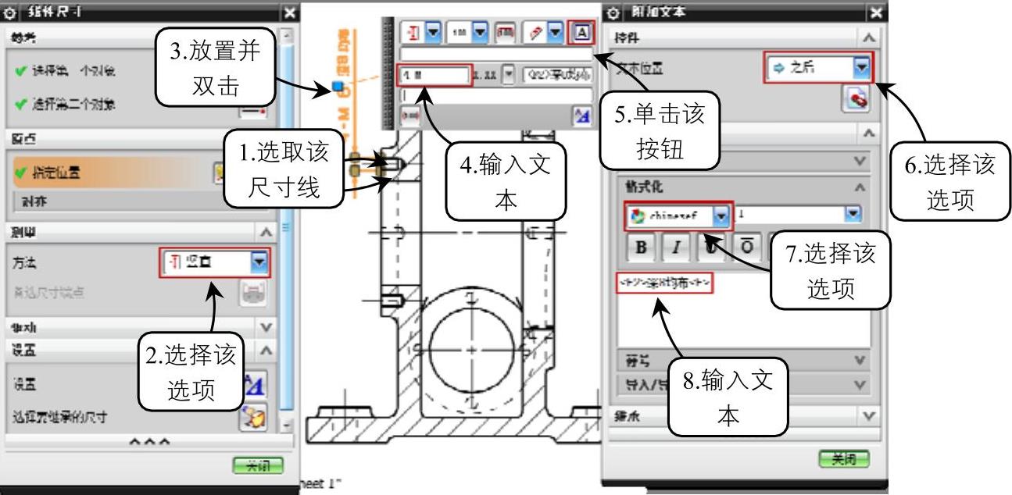Click the pencil edit style icon in floating toolbar
1012x495 pixels.
point(535,33)
